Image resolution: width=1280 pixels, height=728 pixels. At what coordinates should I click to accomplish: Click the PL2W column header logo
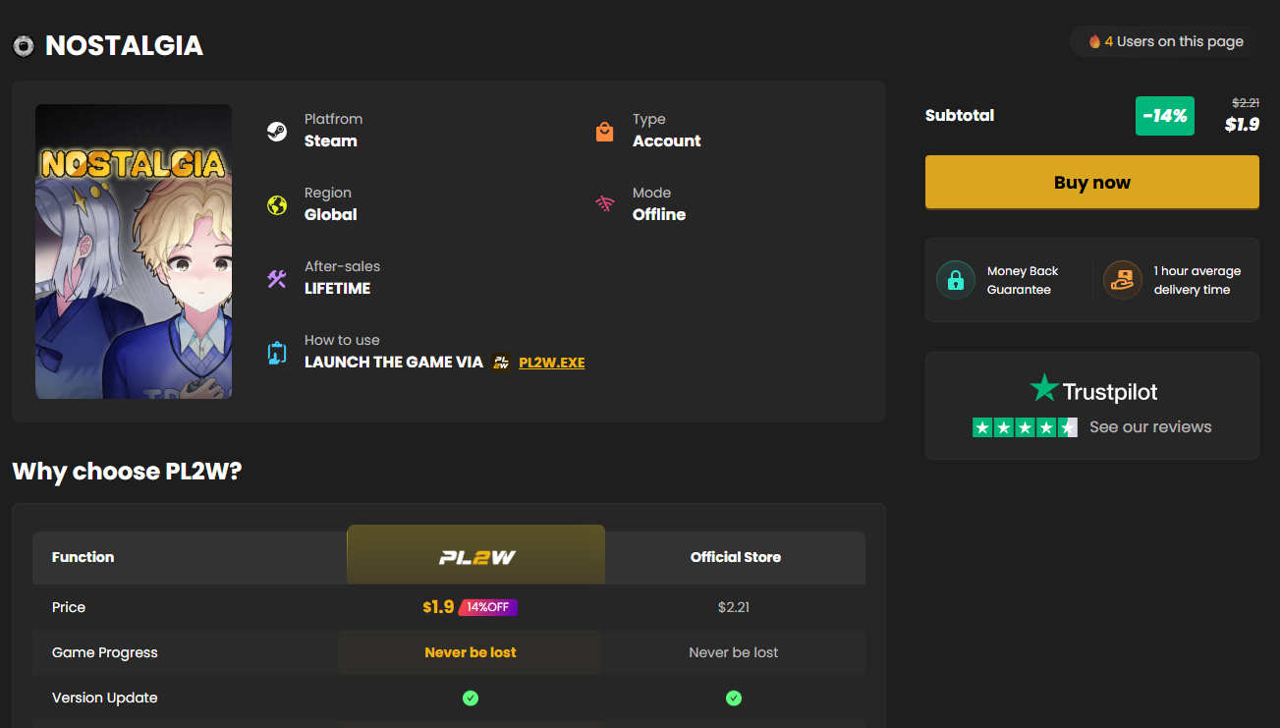tap(476, 557)
